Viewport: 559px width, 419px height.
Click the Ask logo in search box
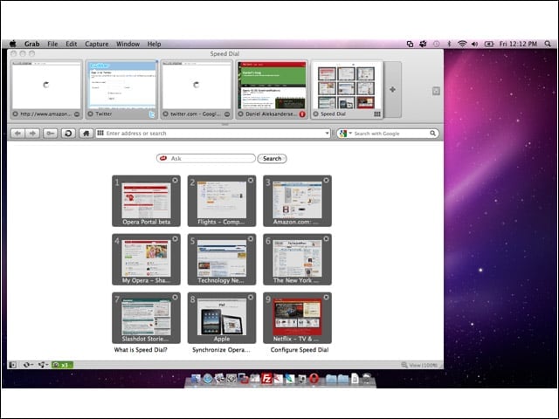pyautogui.click(x=163, y=158)
